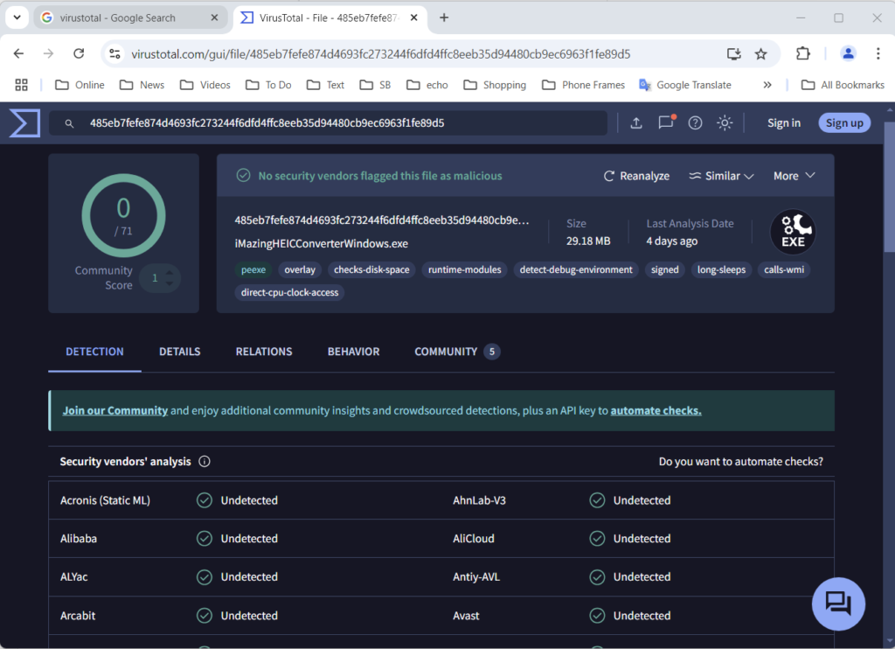Image resolution: width=895 pixels, height=649 pixels.
Task: Bookmark this page with the star icon
Action: point(761,53)
